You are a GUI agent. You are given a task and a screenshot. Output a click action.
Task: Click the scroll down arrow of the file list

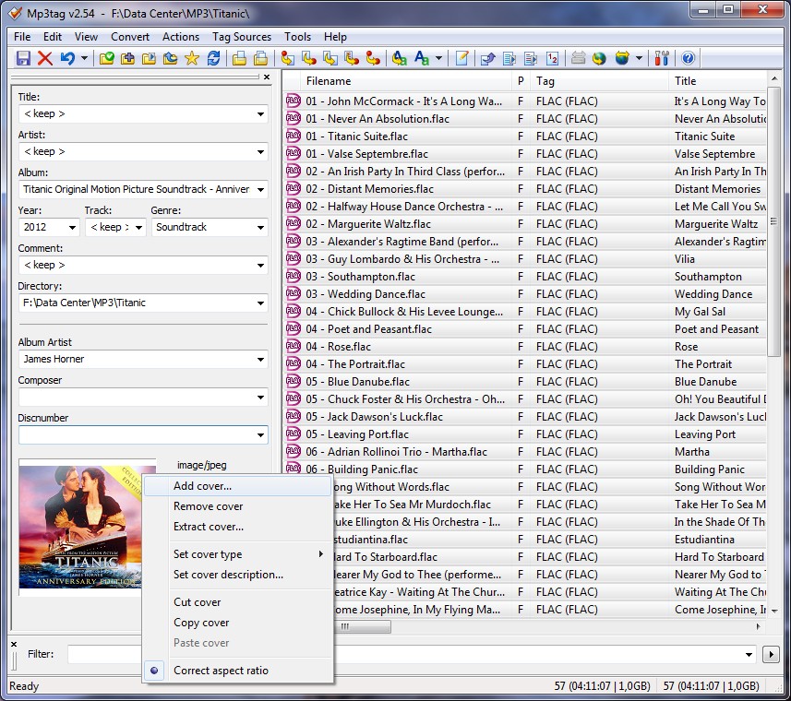(773, 611)
